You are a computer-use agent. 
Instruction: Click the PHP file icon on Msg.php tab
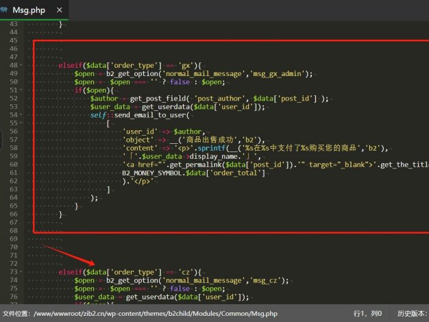coord(6,12)
